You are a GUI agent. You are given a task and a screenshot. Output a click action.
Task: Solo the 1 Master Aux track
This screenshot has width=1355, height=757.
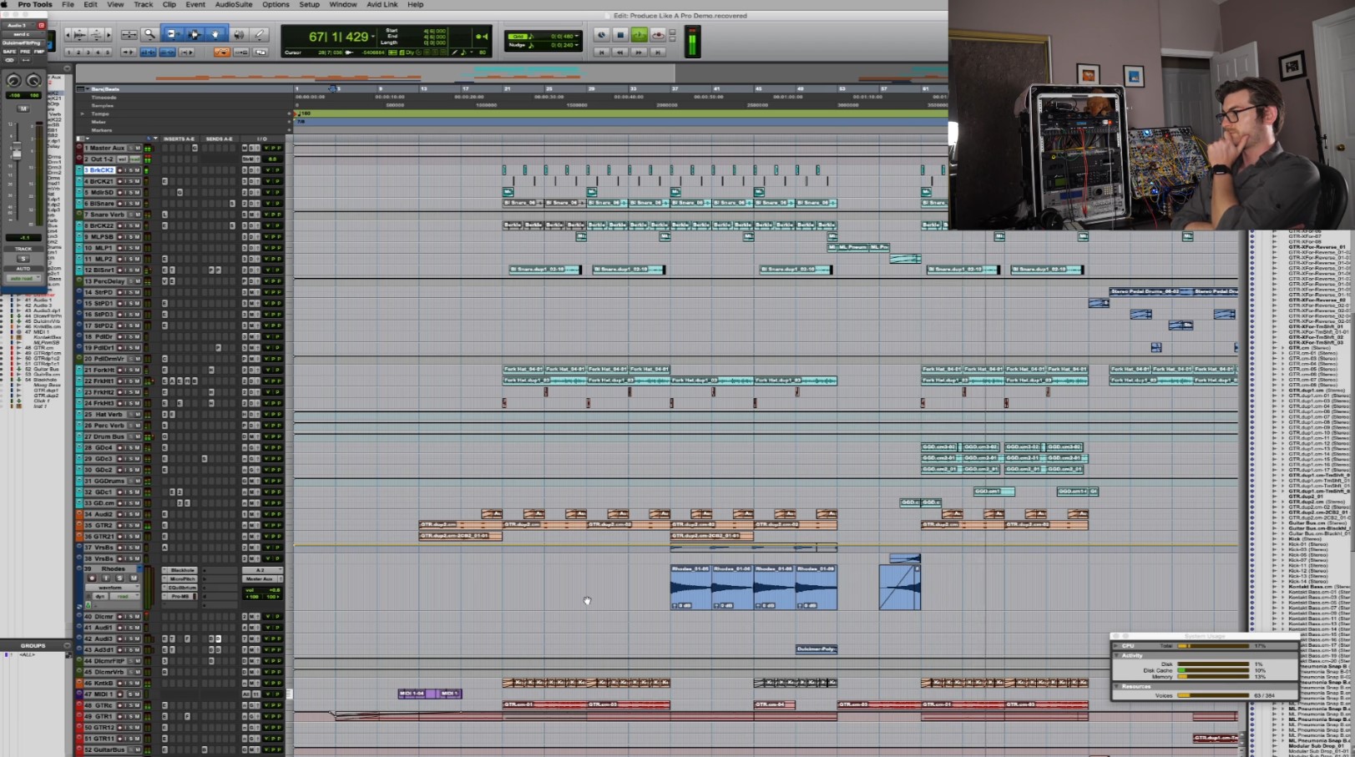[131, 148]
